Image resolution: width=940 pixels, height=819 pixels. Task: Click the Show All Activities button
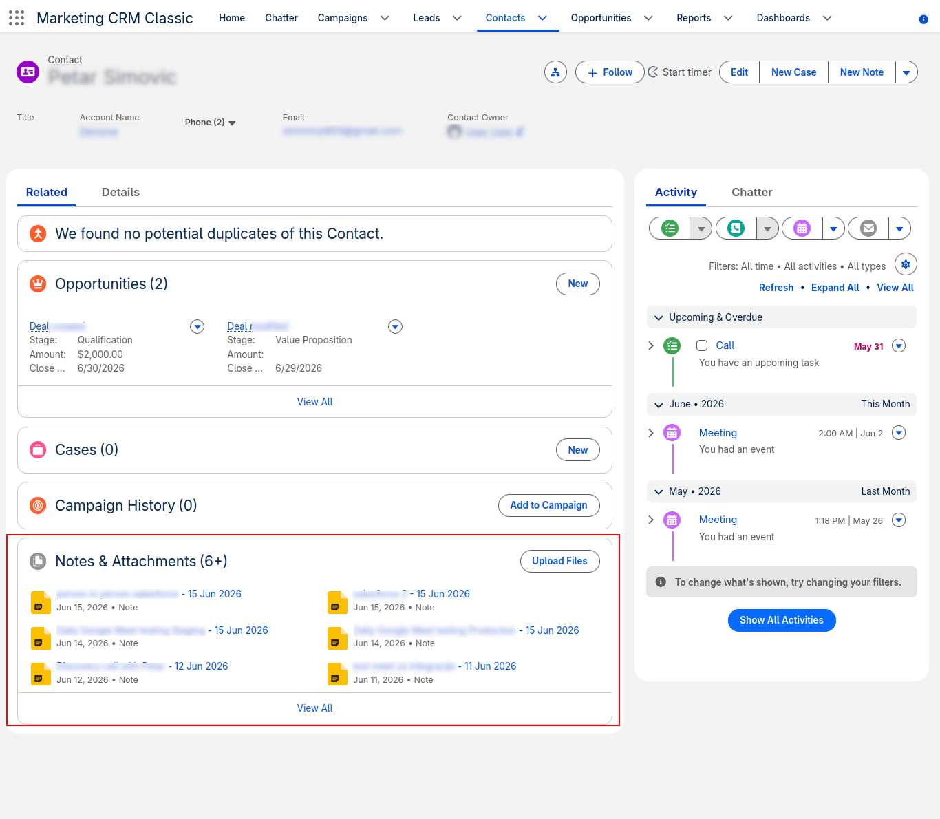[782, 620]
